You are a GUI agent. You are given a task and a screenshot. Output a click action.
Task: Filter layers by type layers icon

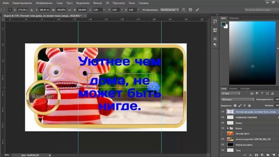tap(262, 93)
